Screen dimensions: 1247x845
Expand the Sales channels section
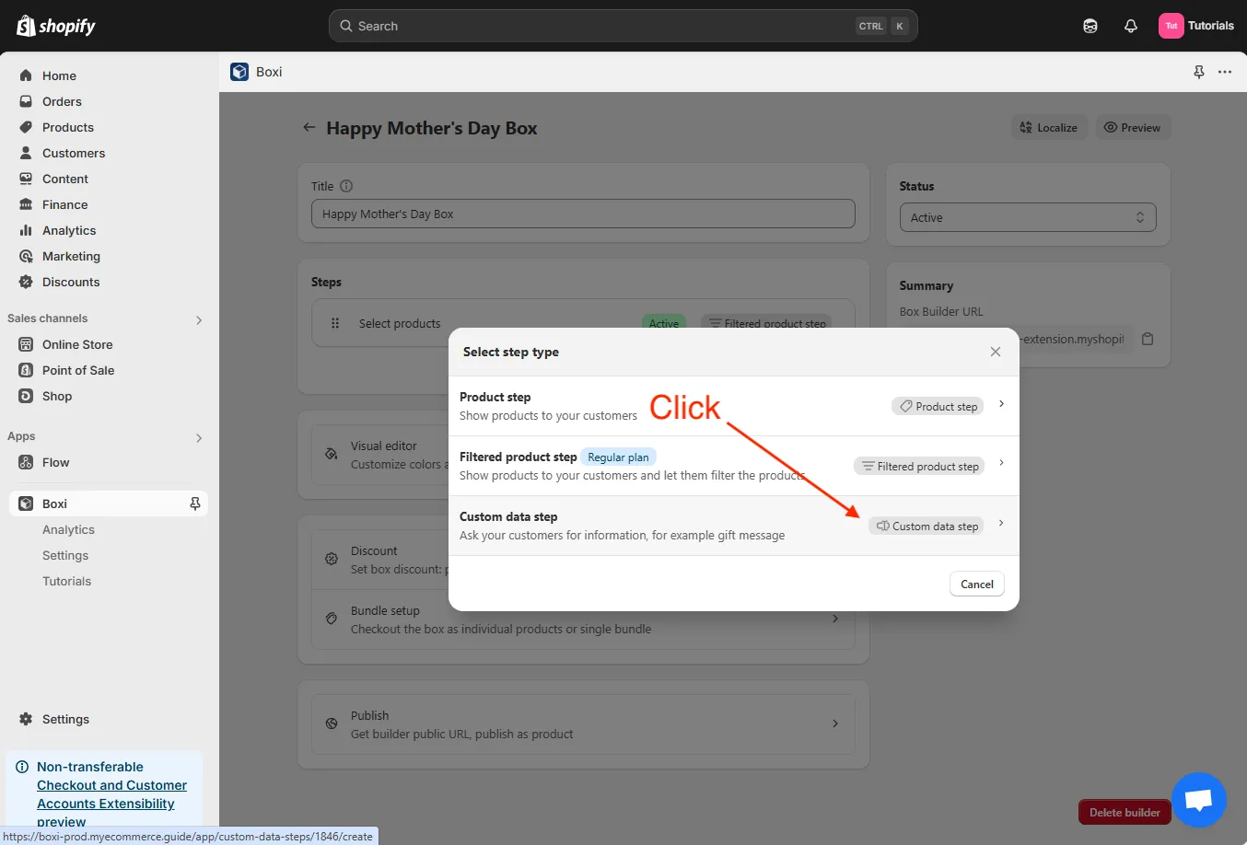[x=198, y=319]
